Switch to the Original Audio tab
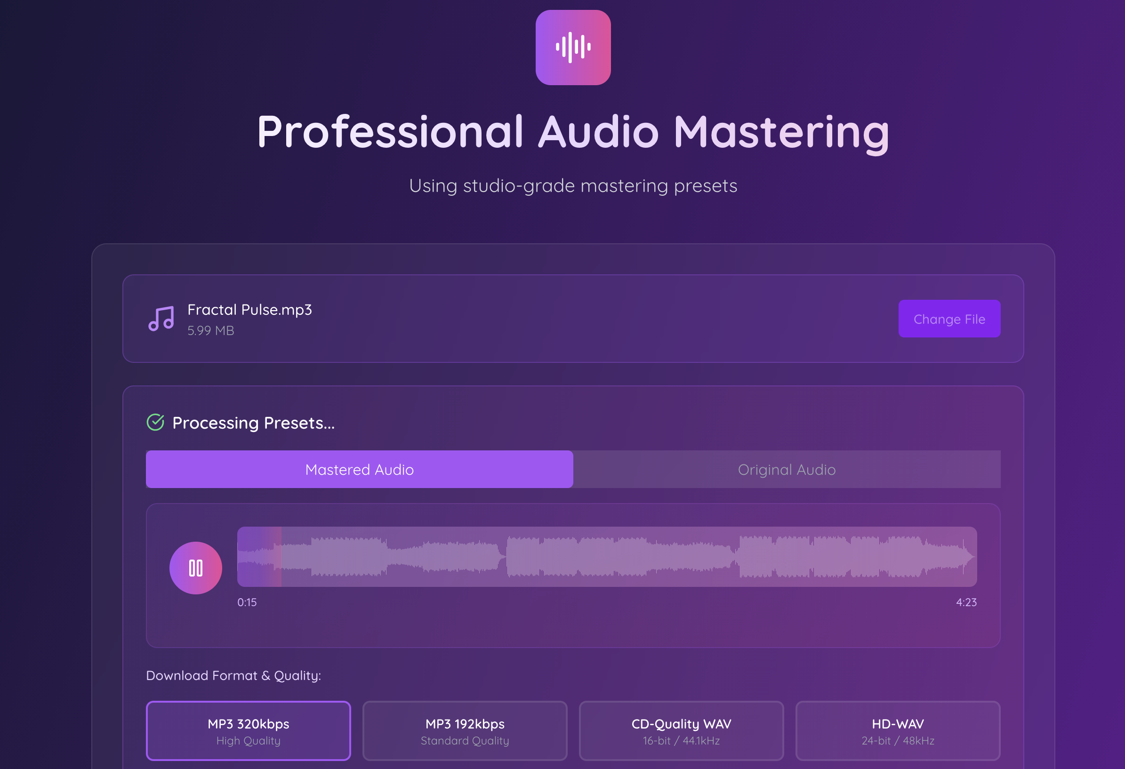Viewport: 1125px width, 769px height. click(x=786, y=469)
